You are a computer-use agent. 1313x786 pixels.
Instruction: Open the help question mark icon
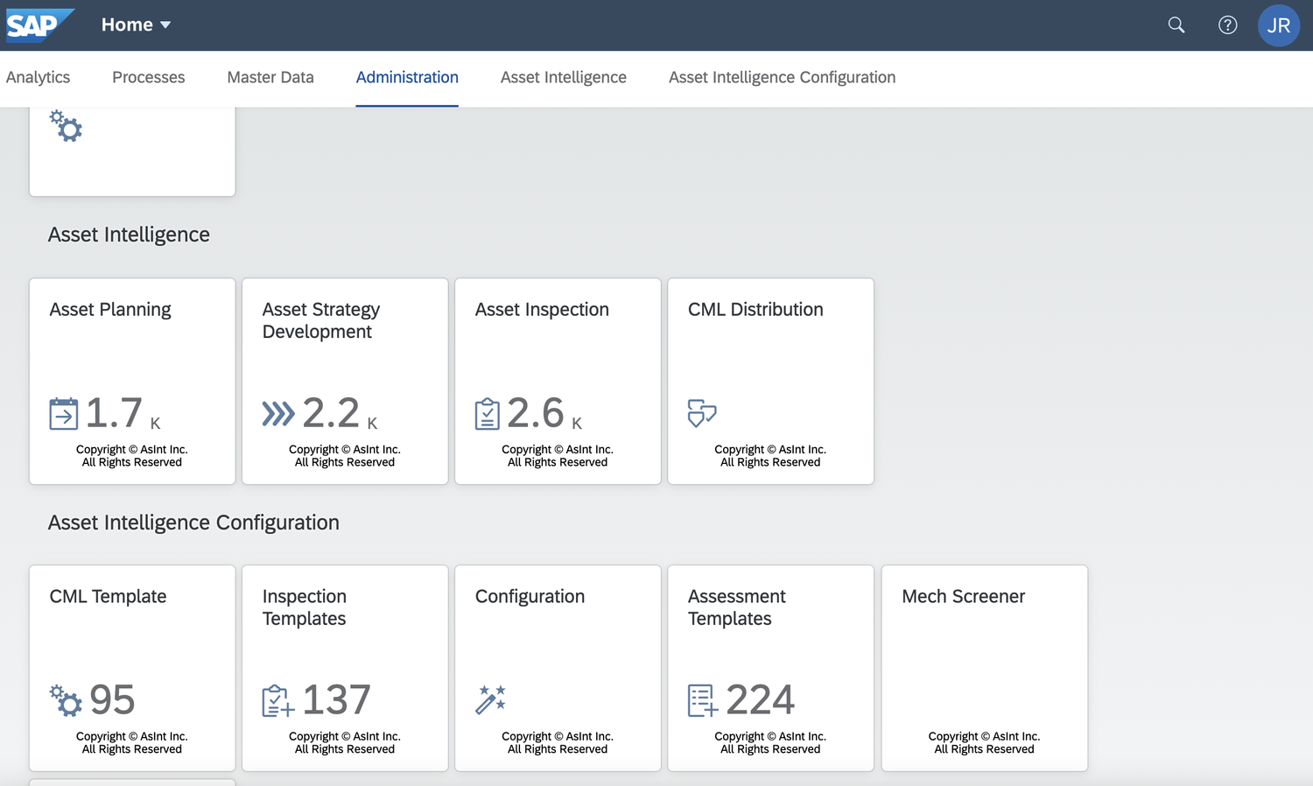(1228, 25)
